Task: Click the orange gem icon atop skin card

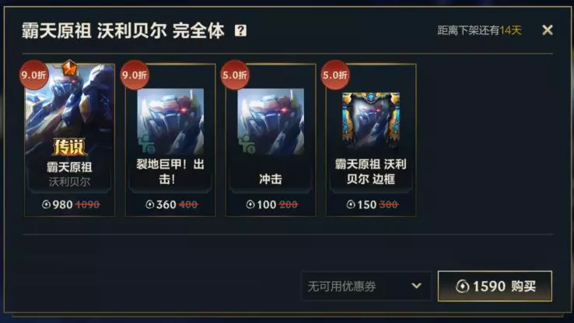Action: (x=69, y=68)
